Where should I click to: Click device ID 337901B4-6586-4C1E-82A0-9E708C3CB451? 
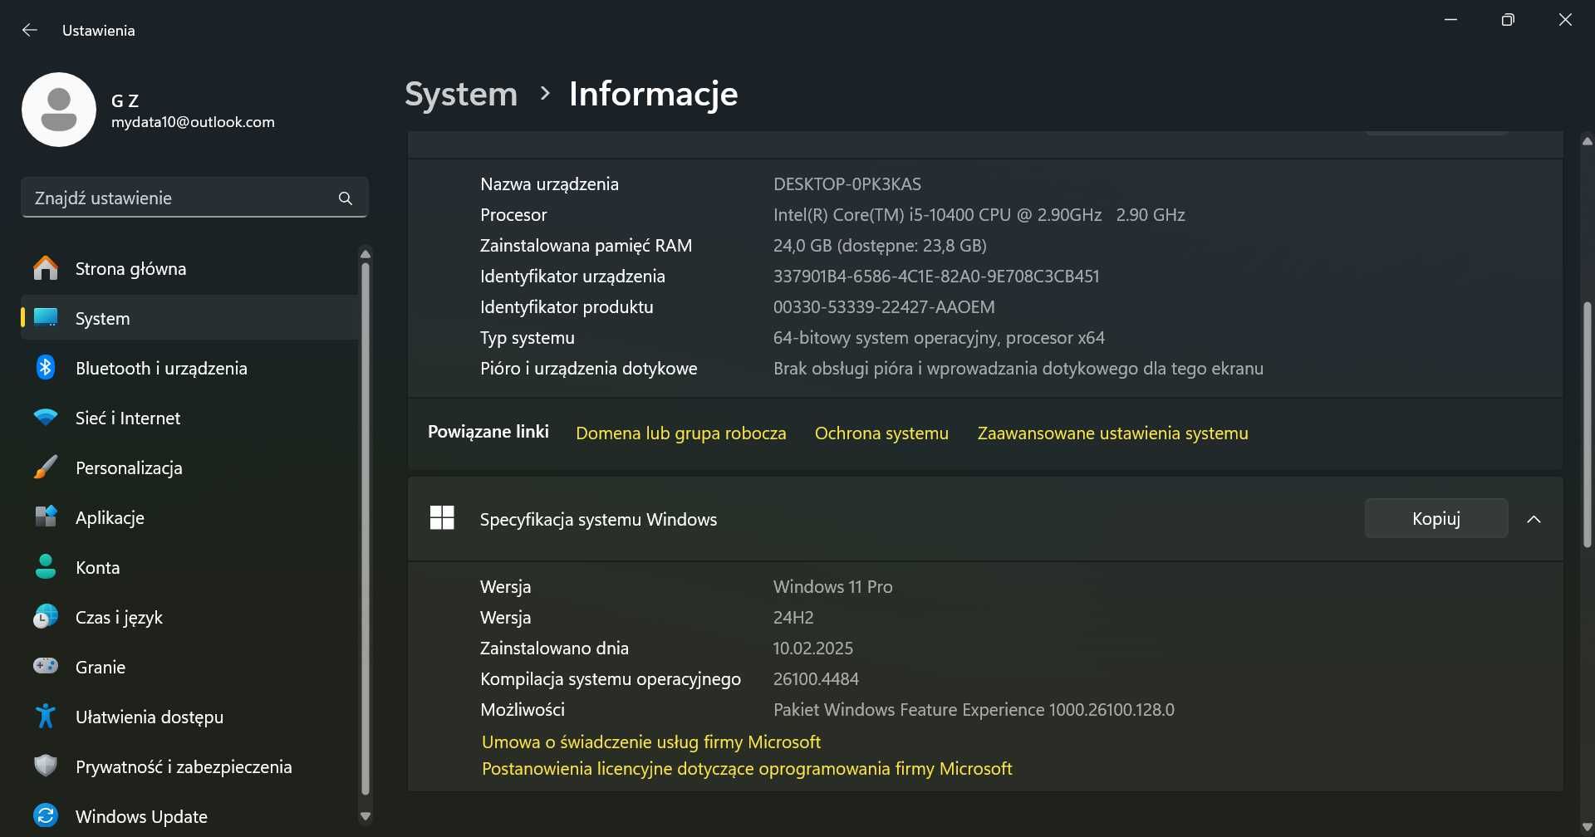coord(936,277)
